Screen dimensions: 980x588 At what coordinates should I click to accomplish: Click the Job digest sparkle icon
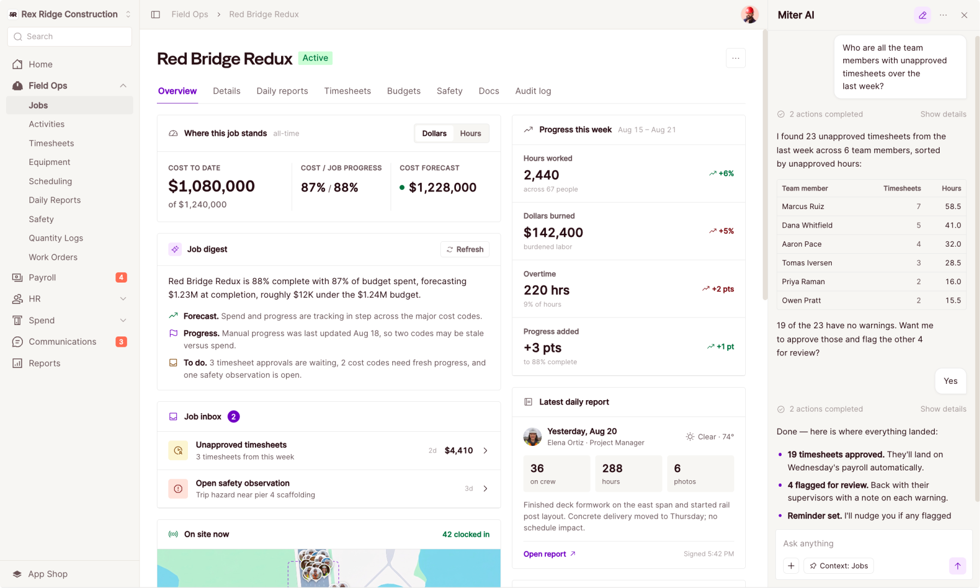coord(175,249)
